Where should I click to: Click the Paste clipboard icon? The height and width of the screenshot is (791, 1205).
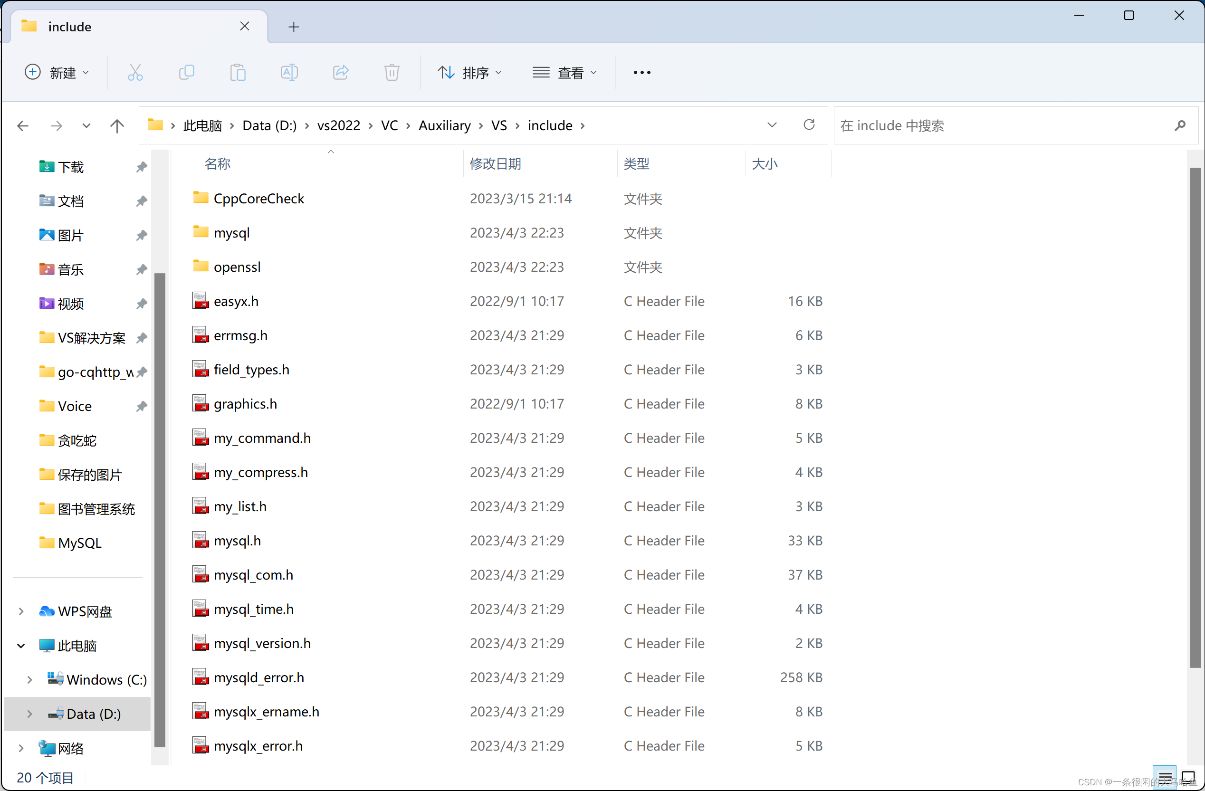238,72
